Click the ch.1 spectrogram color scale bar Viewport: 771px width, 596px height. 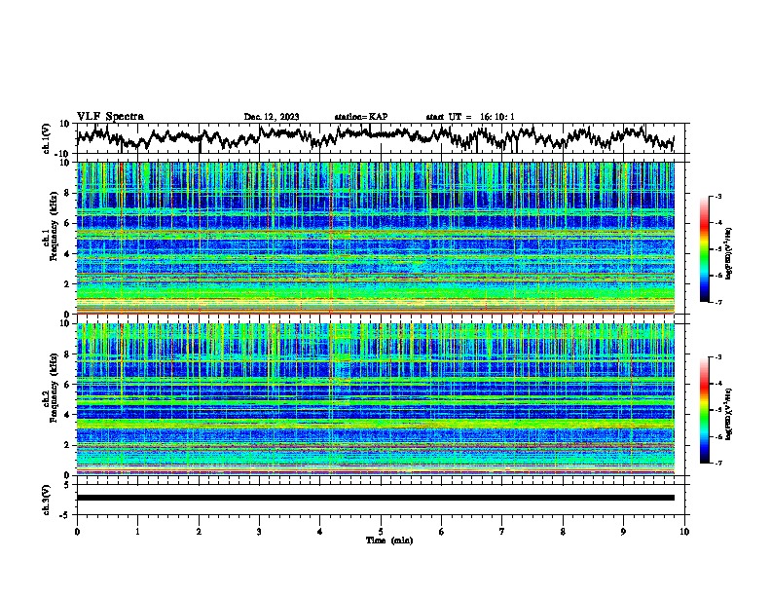click(705, 249)
